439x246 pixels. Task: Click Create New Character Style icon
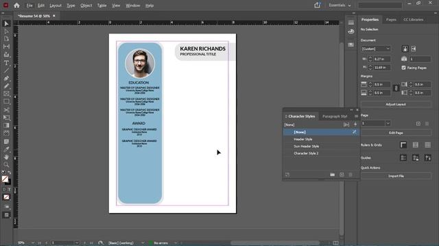(342, 175)
